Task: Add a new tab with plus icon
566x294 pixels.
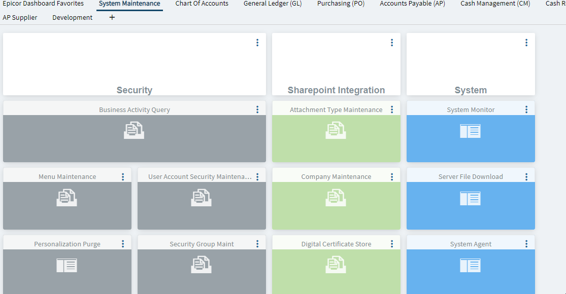Action: pyautogui.click(x=112, y=17)
